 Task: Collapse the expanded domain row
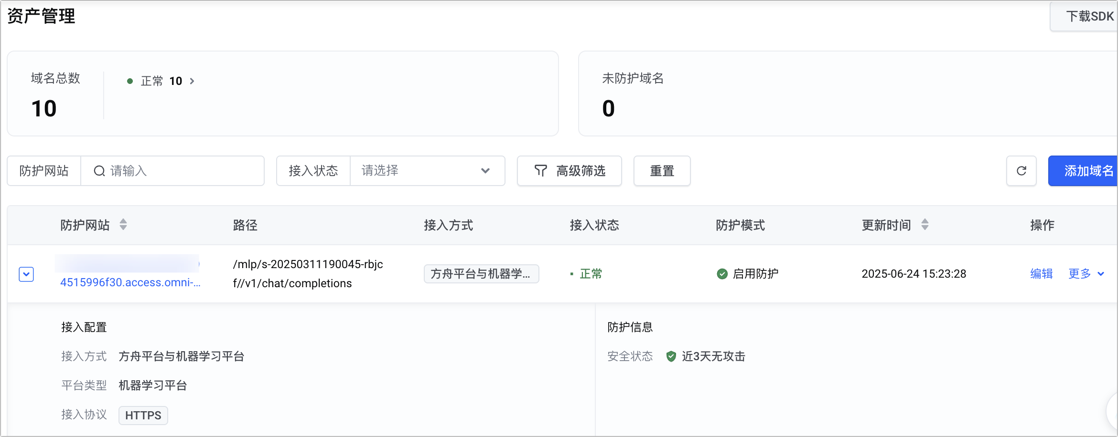point(26,274)
